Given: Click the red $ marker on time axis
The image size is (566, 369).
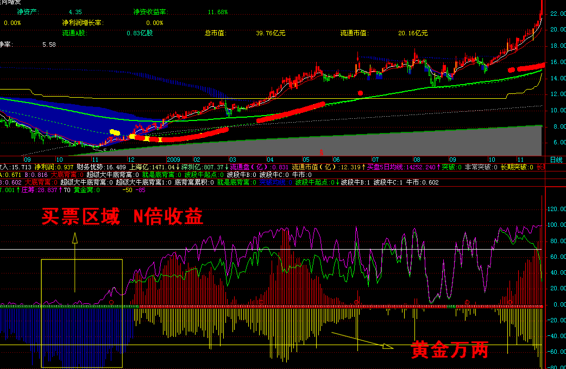Looking at the screenshot, I should pyautogui.click(x=321, y=152).
